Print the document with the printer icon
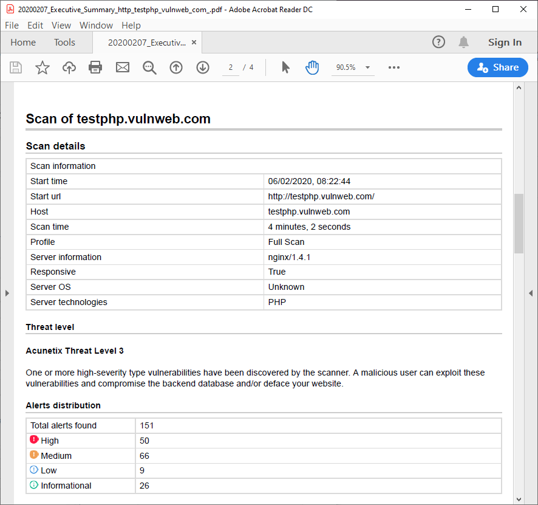 [95, 67]
